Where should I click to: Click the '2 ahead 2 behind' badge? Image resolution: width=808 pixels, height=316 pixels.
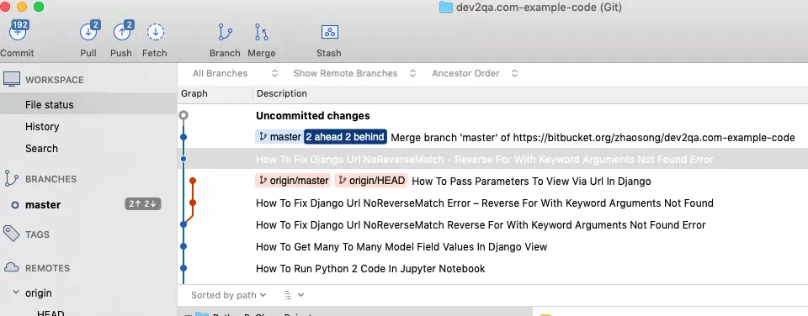345,137
